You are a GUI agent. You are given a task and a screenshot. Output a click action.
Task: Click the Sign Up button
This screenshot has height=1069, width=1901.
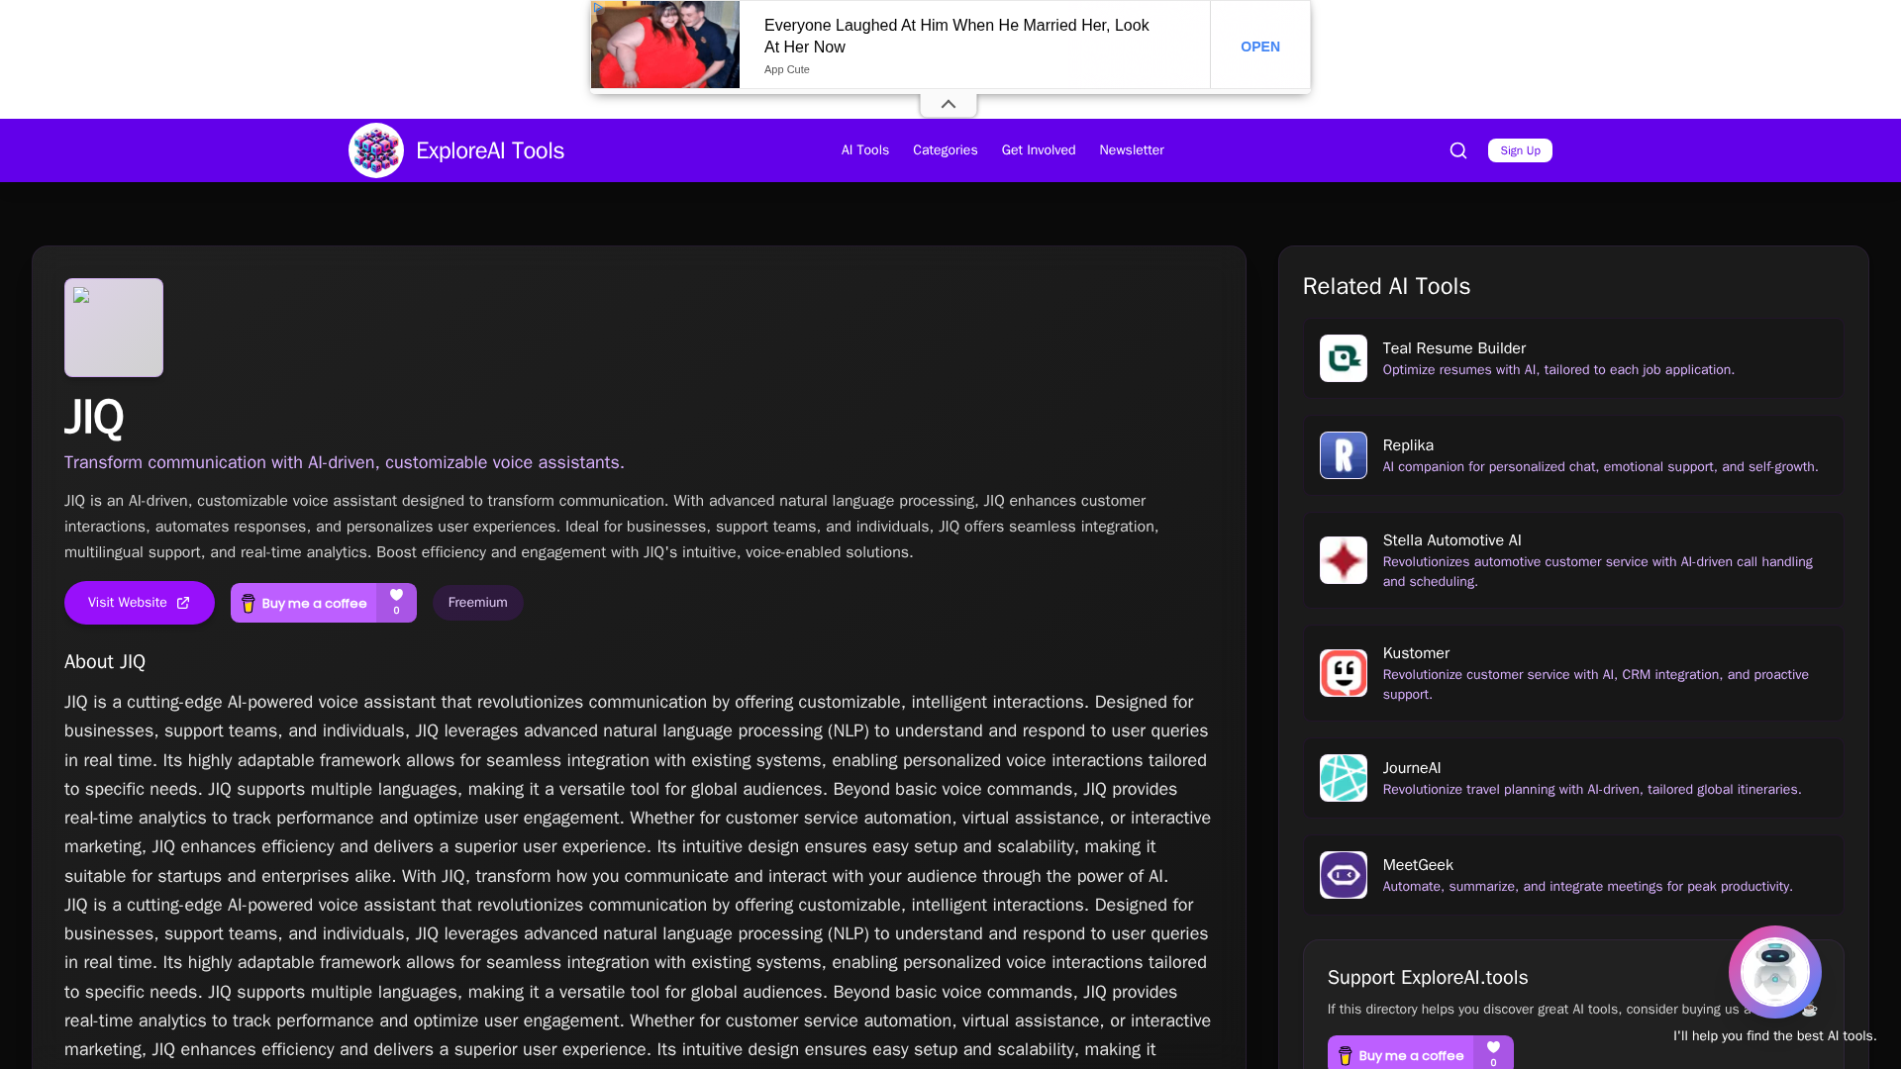[1519, 150]
